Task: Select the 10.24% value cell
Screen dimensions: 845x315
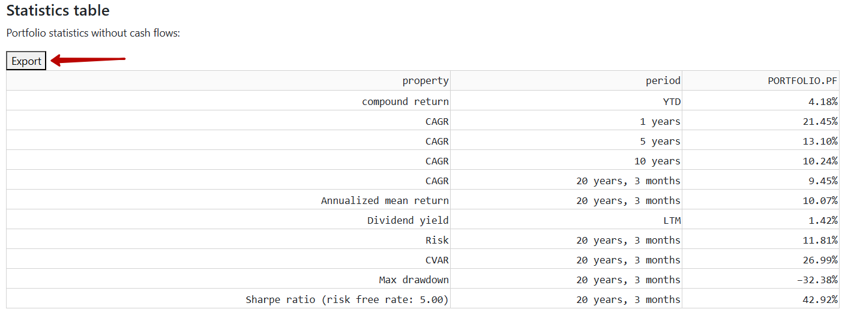Action: pyautogui.click(x=760, y=160)
